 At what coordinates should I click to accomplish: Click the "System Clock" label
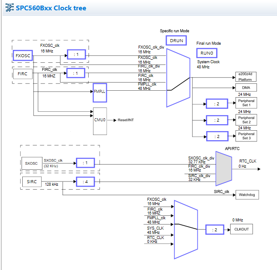click(208, 62)
